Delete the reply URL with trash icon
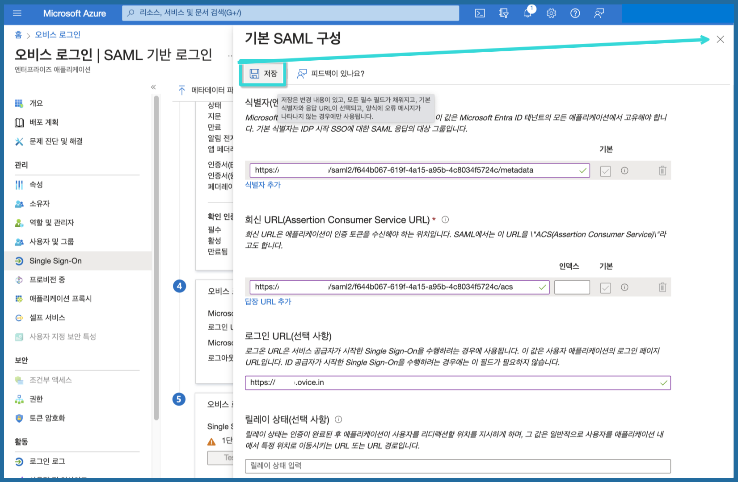 662,287
